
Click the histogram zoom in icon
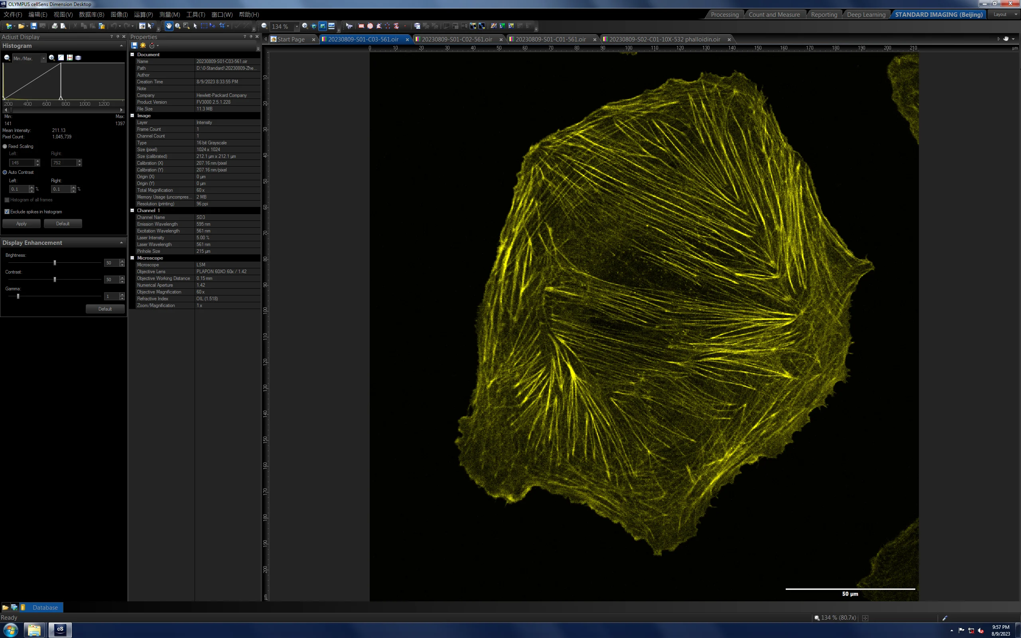coord(51,58)
